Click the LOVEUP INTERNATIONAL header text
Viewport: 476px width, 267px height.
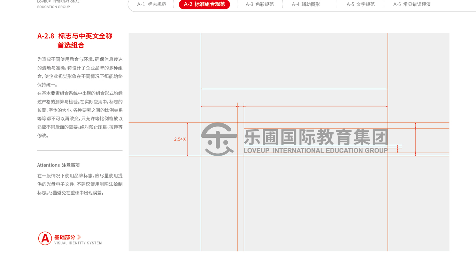[x=58, y=2]
